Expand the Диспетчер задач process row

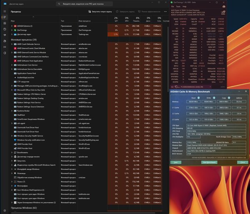click(x=12, y=34)
